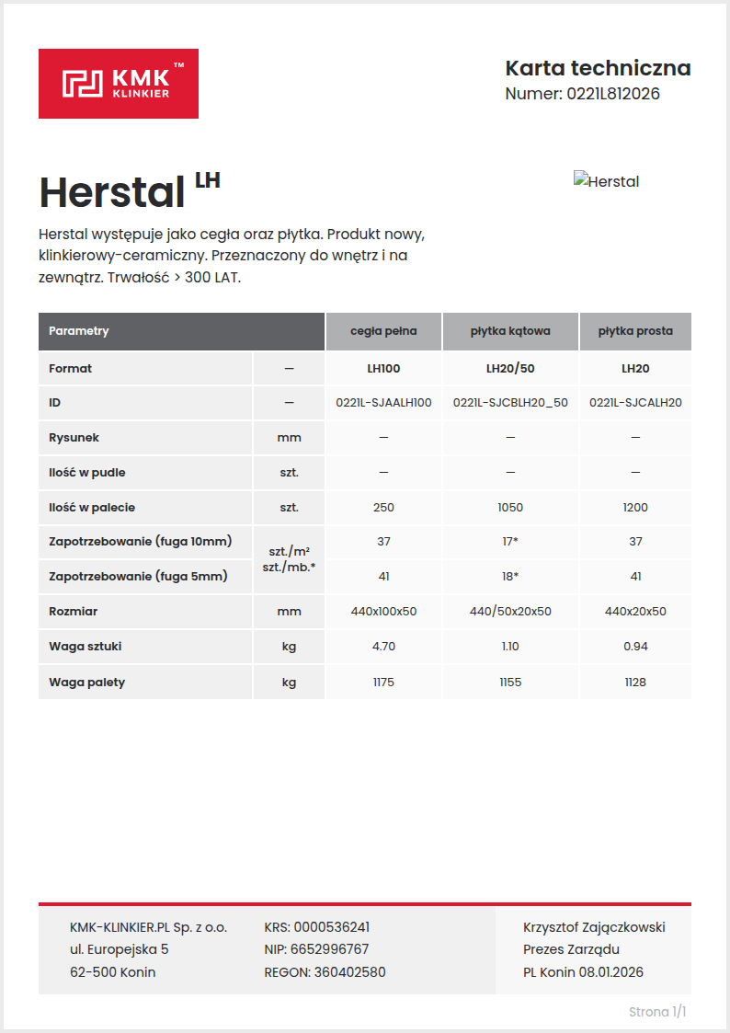Select the 17* demand value

point(510,542)
